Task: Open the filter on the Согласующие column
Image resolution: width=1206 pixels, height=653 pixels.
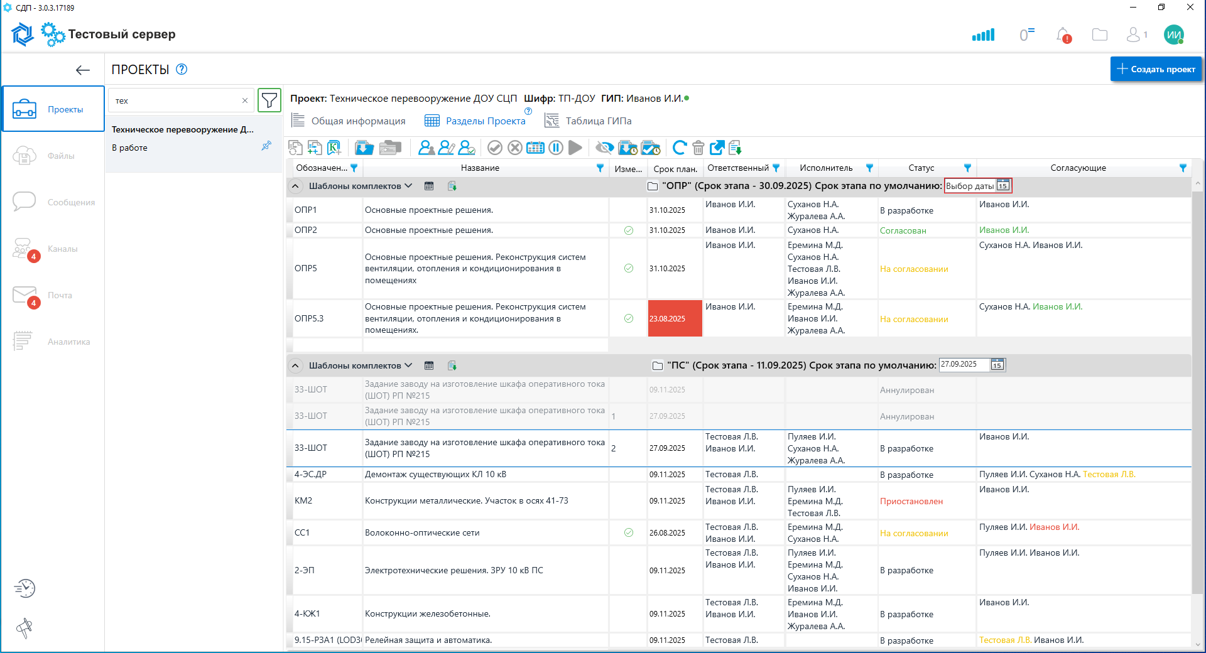Action: pos(1183,168)
